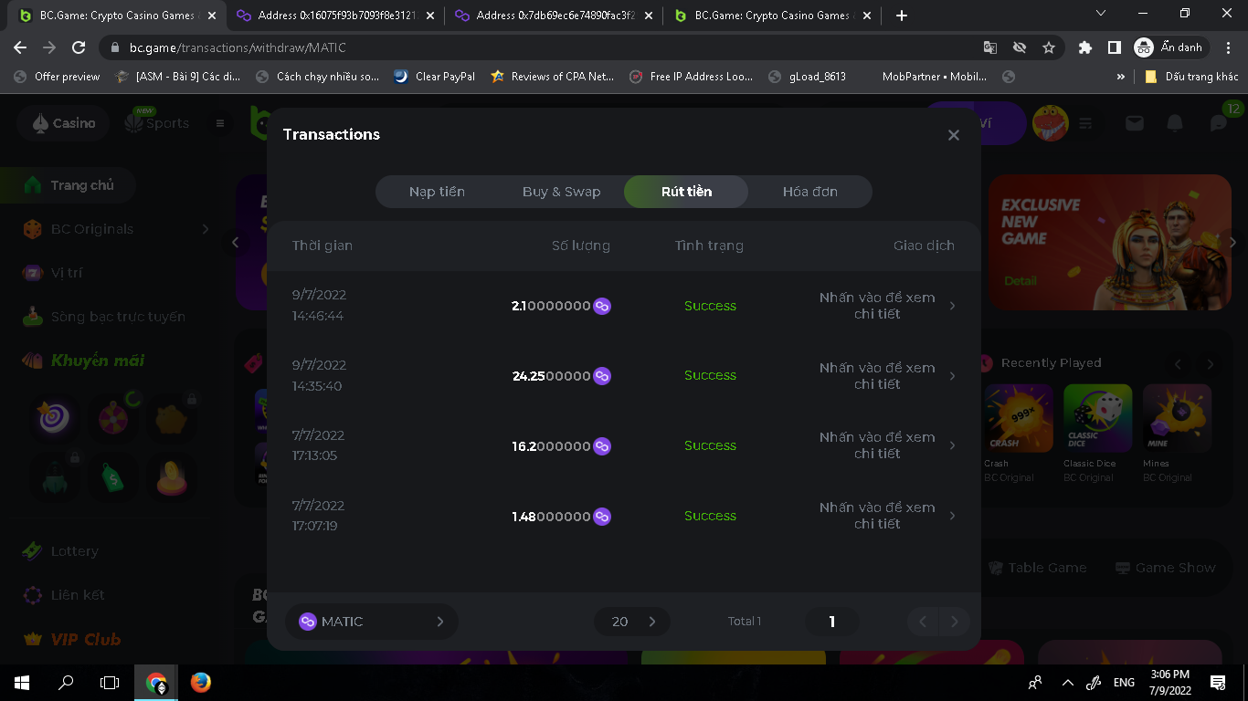View details of the 24.25000000 MATIC withdrawal
The height and width of the screenshot is (701, 1248).
point(886,376)
